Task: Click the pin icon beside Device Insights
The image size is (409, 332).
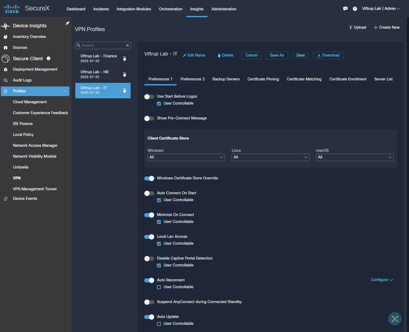Action: tap(67, 23)
